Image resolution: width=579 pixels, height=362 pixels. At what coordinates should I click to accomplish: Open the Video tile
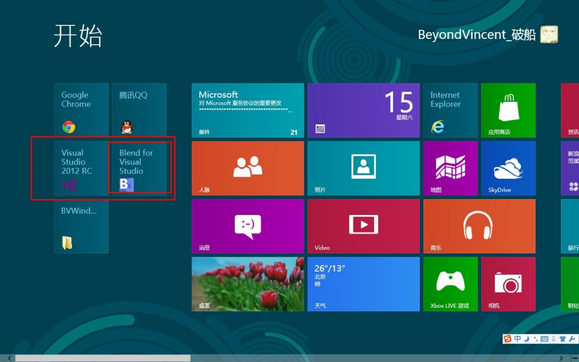pyautogui.click(x=364, y=226)
